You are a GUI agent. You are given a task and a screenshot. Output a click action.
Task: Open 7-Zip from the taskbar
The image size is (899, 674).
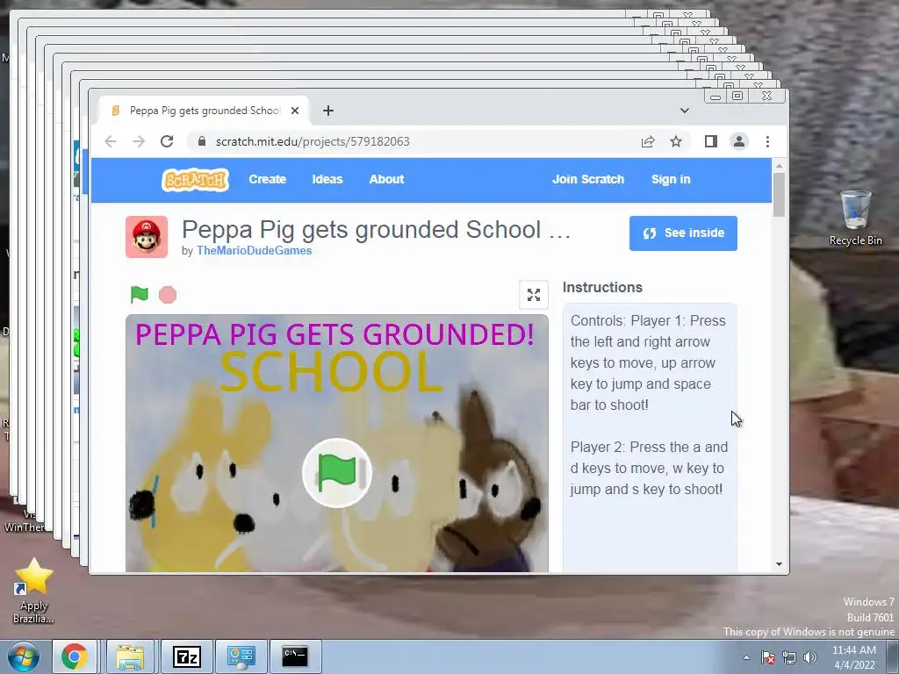click(187, 656)
